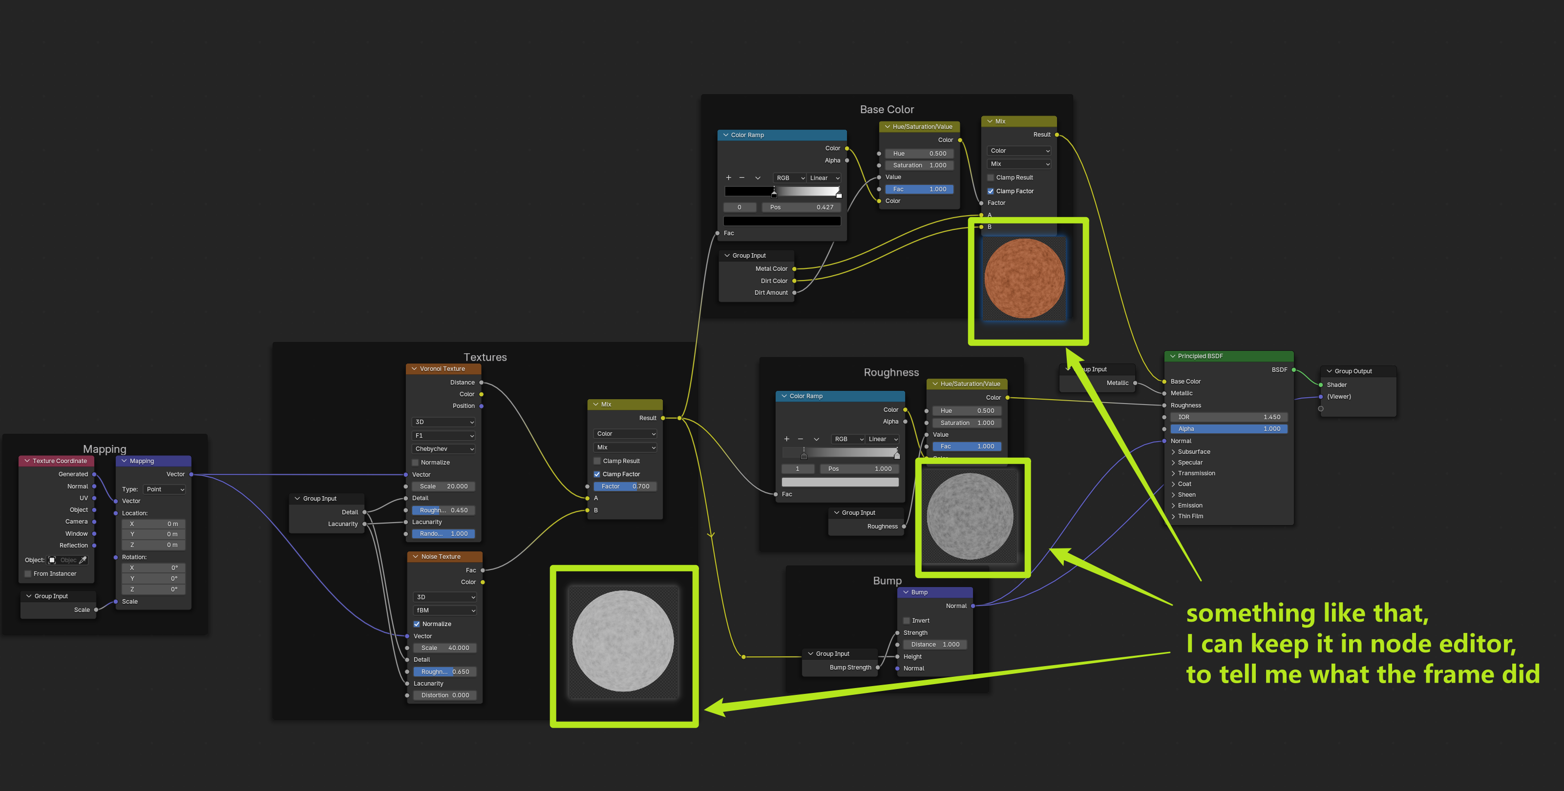This screenshot has height=791, width=1564.
Task: Disable Normalize in Noise Texture
Action: (x=417, y=624)
